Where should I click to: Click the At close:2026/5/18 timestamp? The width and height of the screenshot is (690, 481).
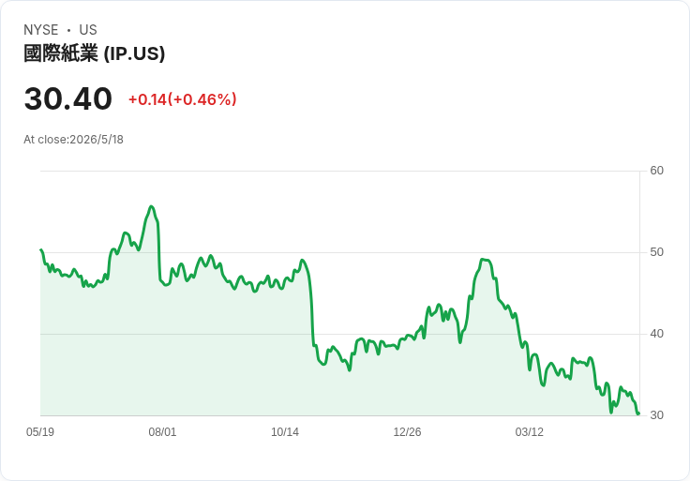click(73, 140)
